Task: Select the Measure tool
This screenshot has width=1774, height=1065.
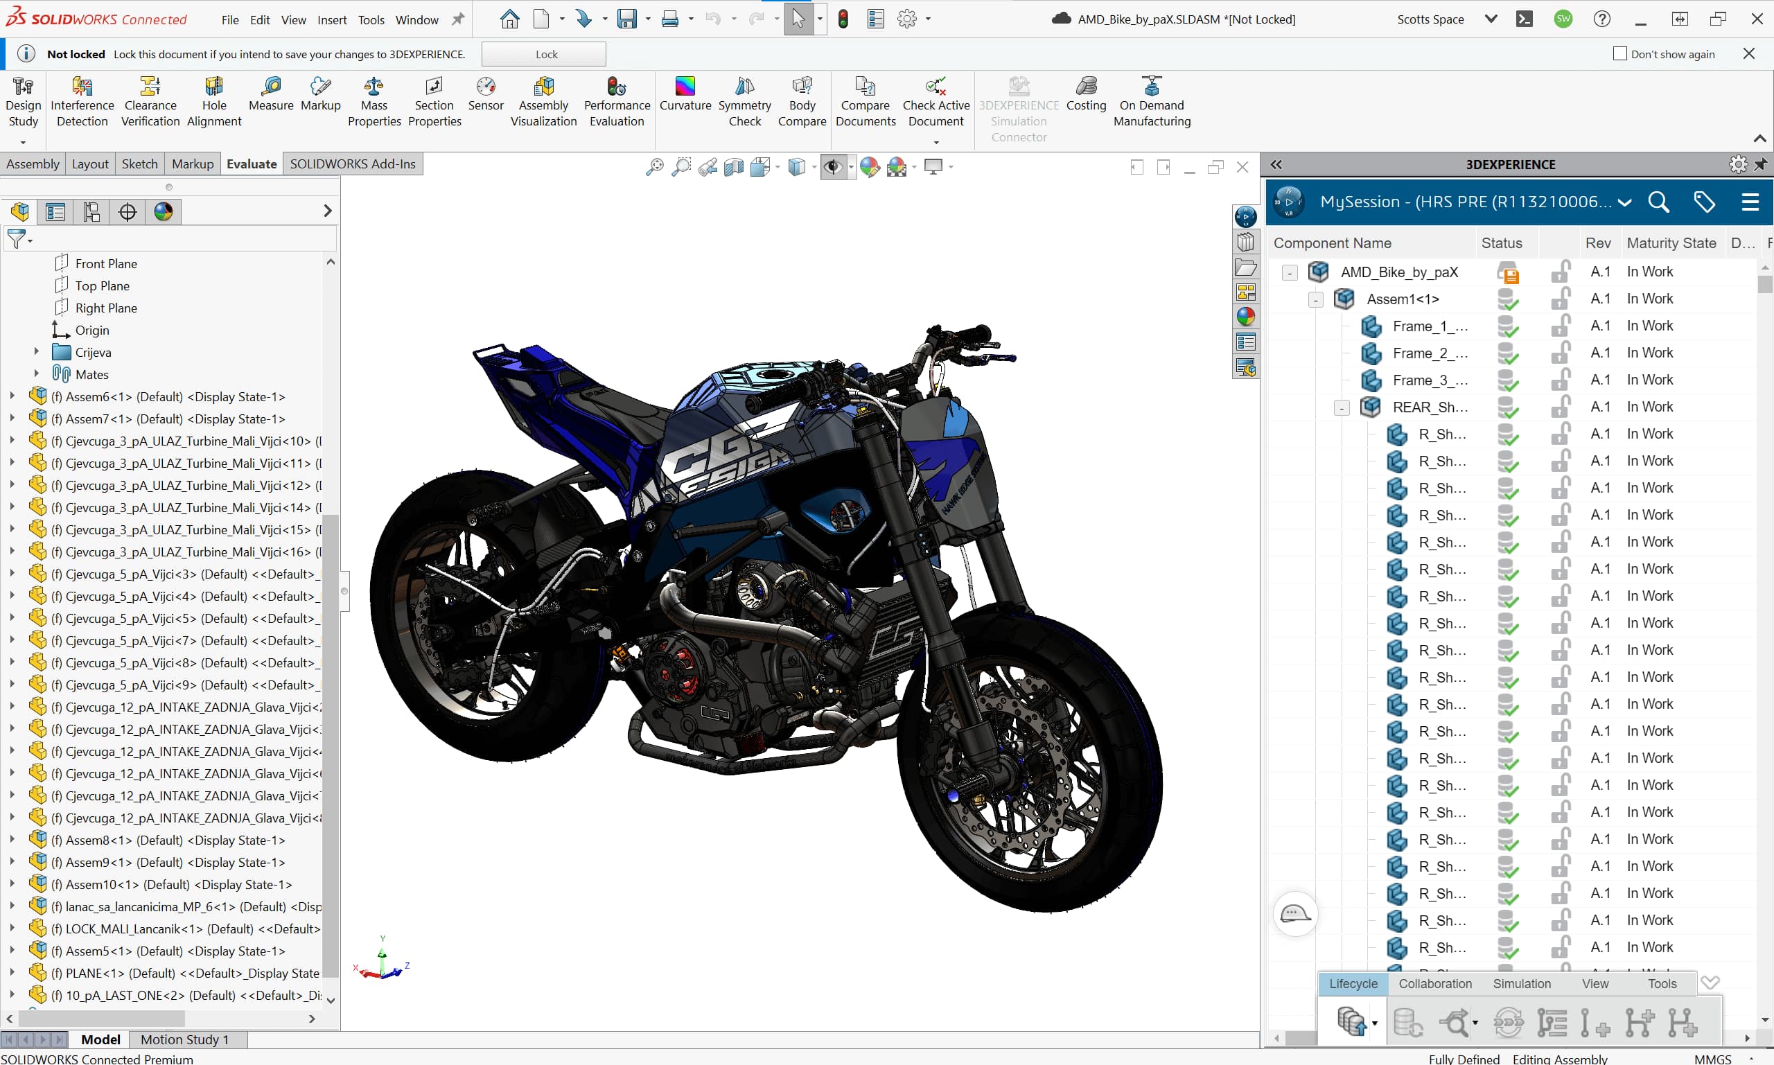Action: point(270,94)
